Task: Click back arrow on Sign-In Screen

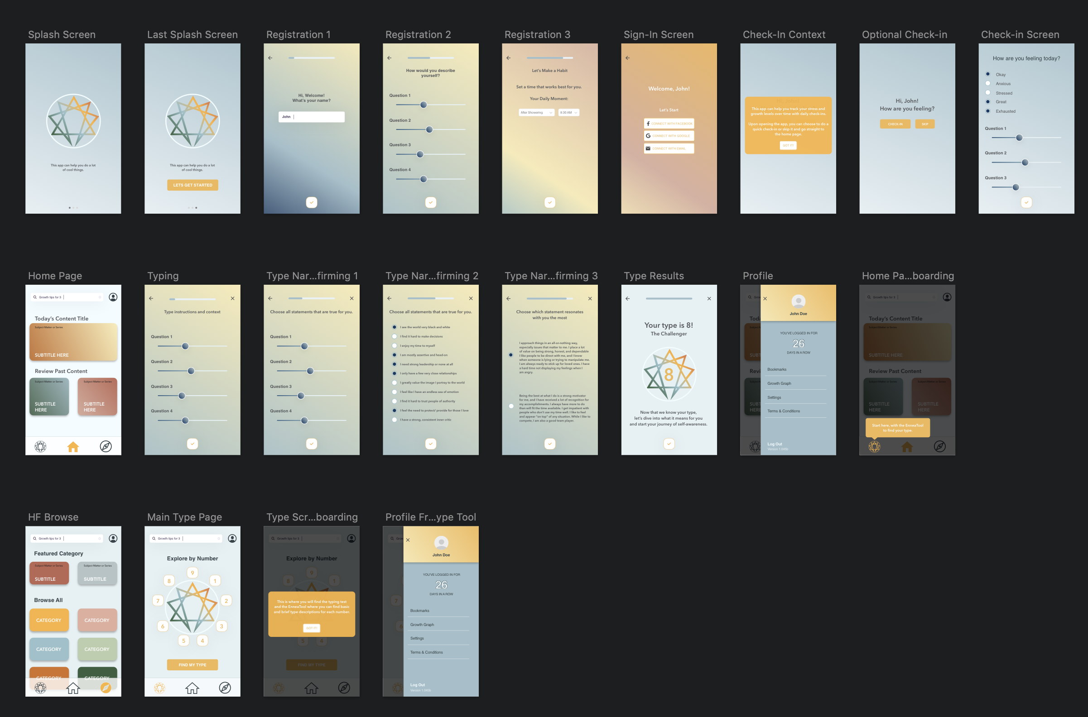Action: tap(628, 58)
